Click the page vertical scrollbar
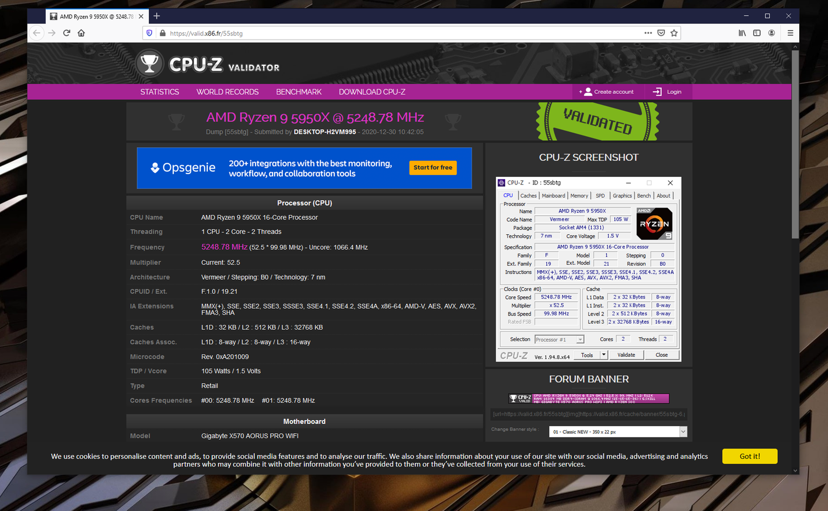Viewport: 828px width, 511px height. pyautogui.click(x=795, y=144)
